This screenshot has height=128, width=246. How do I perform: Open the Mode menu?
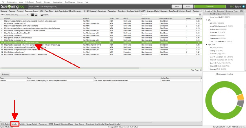21,2
